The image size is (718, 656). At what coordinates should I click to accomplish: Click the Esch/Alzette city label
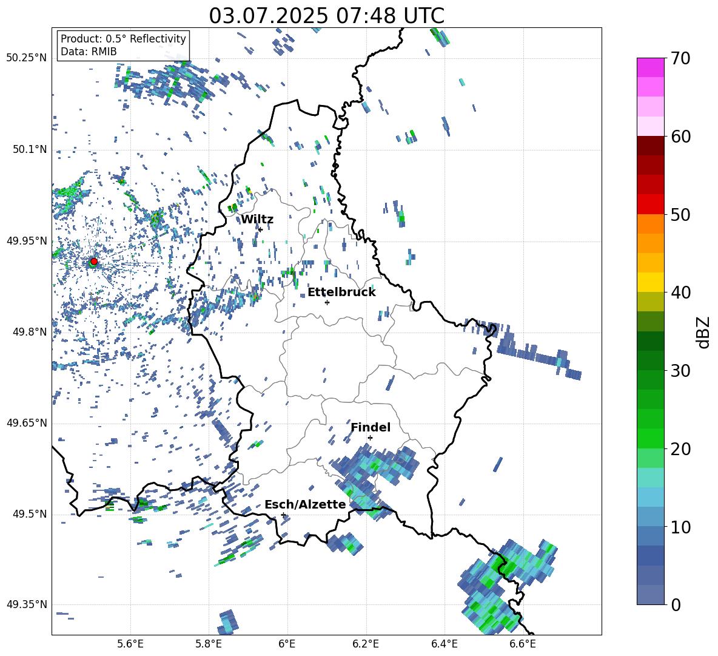[305, 504]
